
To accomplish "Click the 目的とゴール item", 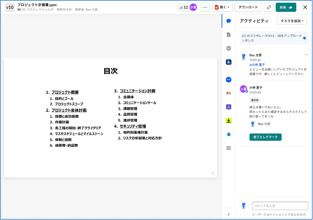I will click(64, 99).
